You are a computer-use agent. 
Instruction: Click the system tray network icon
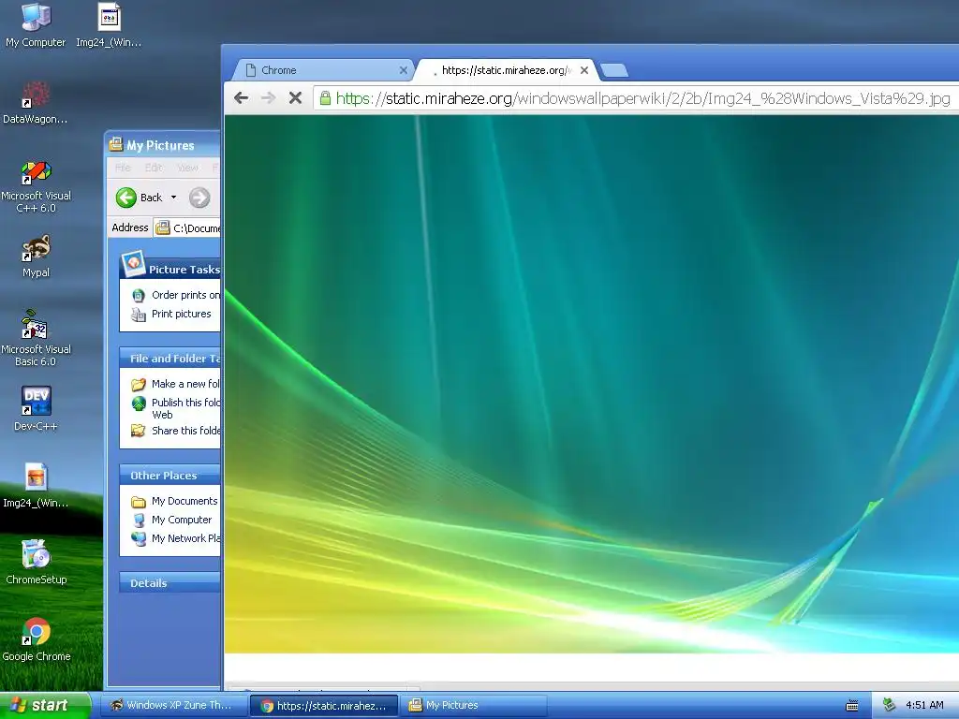[889, 705]
